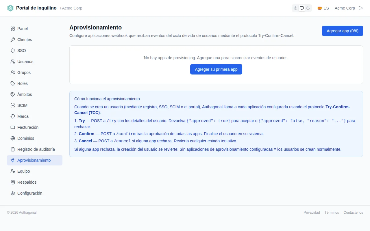370x231 pixels.
Task: Click the 'Cómo funciona el aprovisionamiento' heading
Action: 107,99
